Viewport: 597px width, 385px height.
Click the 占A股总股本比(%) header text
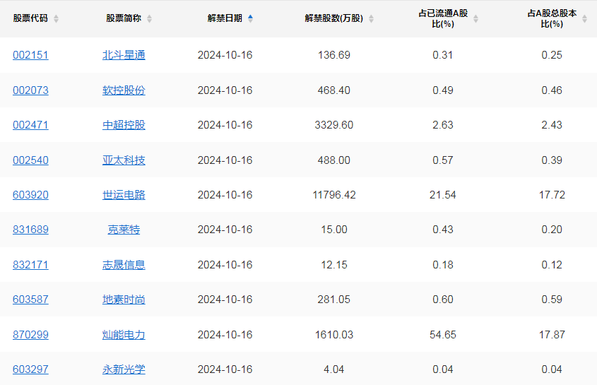tap(552, 18)
